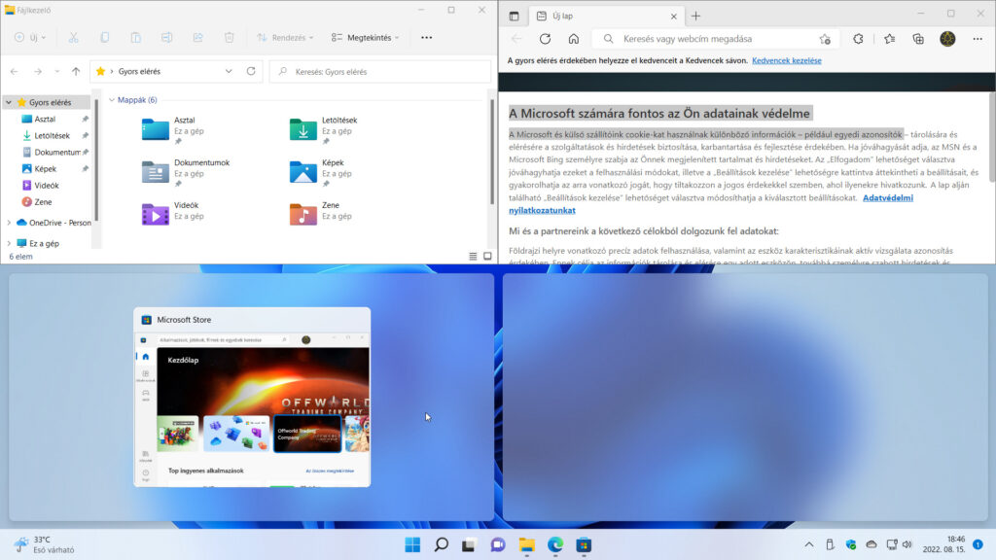Click the Paste clipboard icon in File Explorer
This screenshot has width=996, height=560.
pyautogui.click(x=136, y=38)
